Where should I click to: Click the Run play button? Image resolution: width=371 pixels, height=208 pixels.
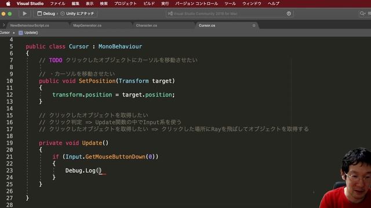point(24,13)
